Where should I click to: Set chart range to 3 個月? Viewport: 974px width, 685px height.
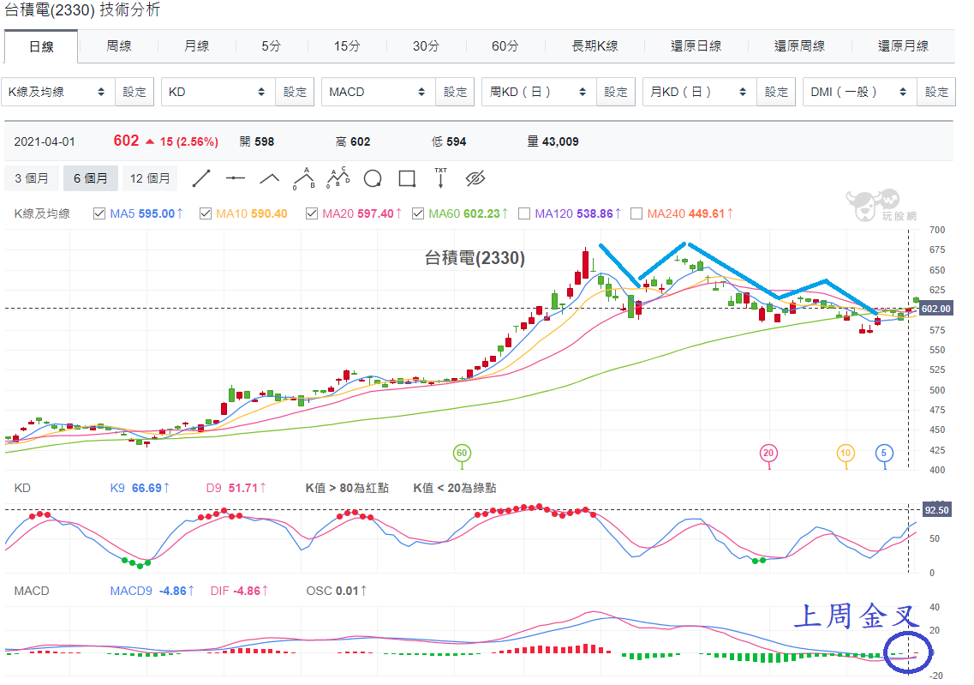(32, 178)
